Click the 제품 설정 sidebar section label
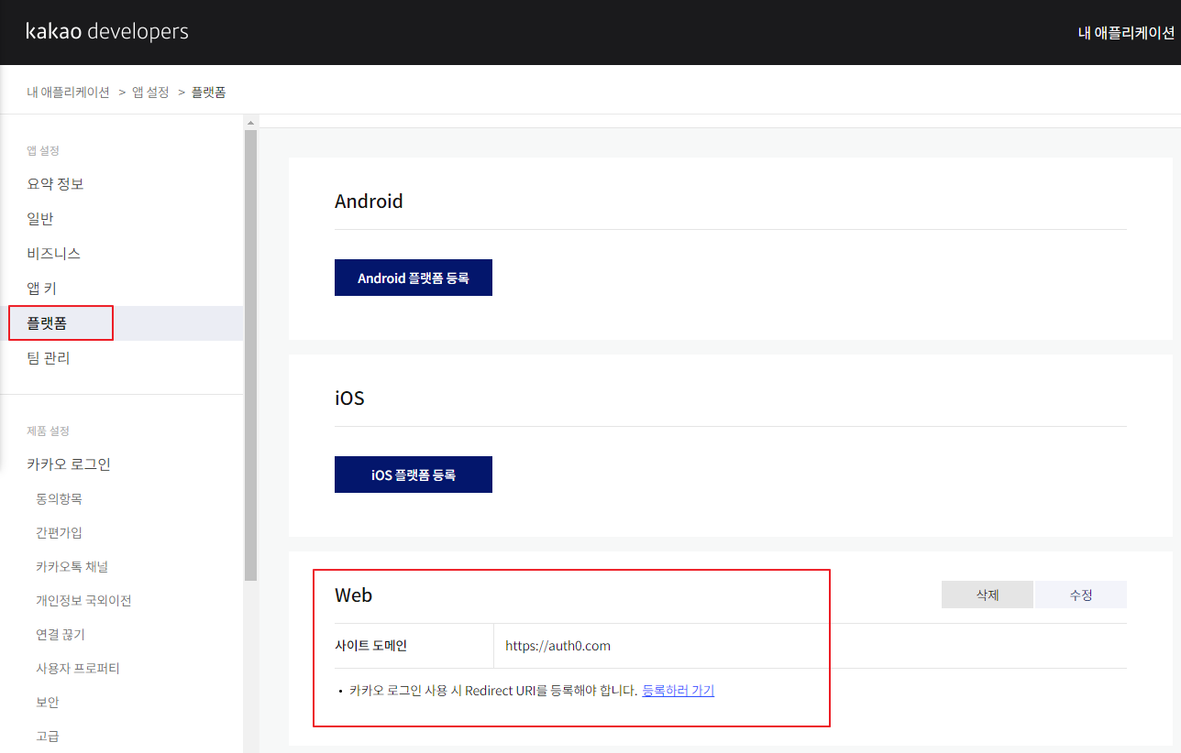The image size is (1181, 753). (x=48, y=431)
